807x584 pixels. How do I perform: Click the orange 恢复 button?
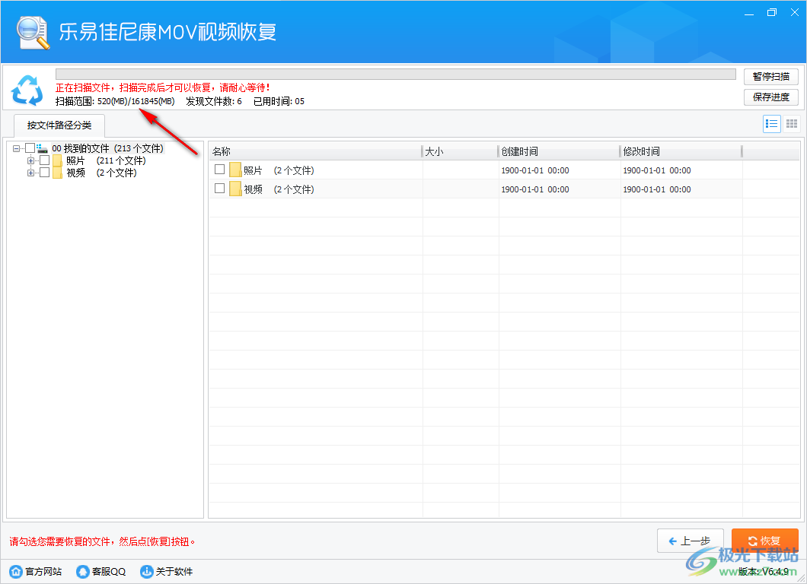tap(765, 541)
